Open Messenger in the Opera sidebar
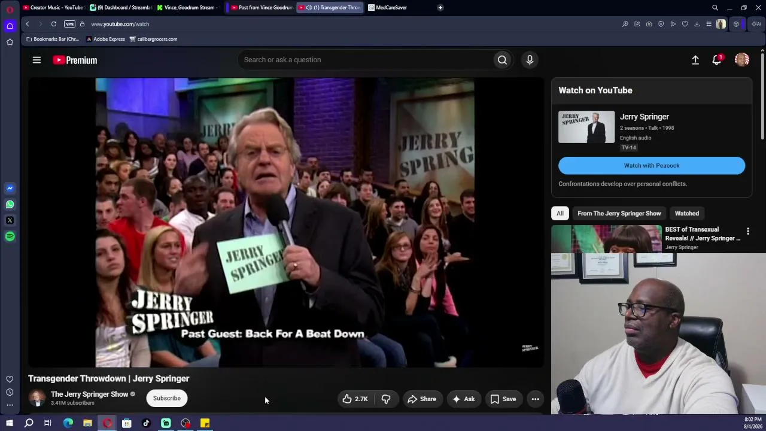This screenshot has height=431, width=766. 10,188
